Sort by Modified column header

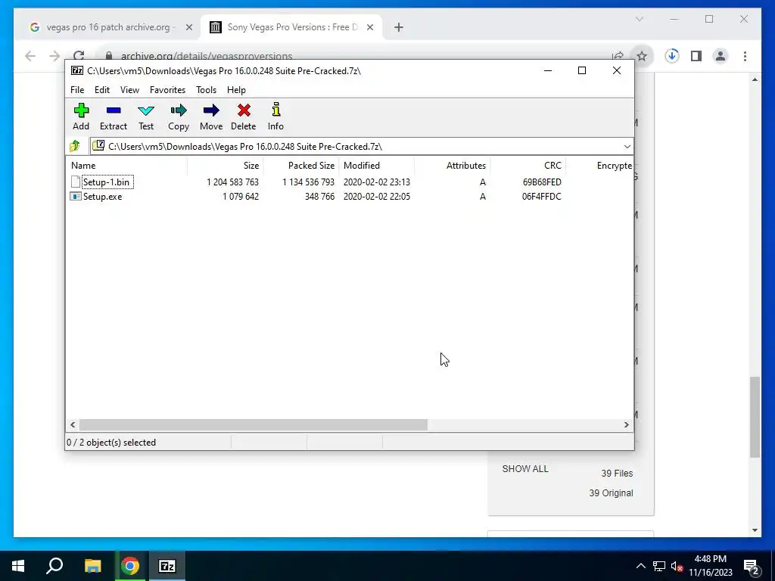tap(377, 166)
